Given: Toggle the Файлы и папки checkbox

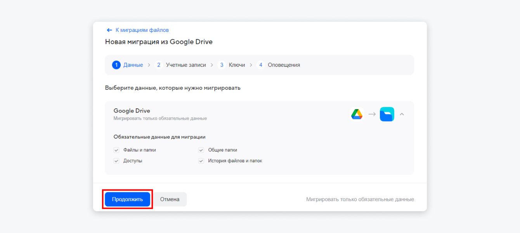Looking at the screenshot, I should click(x=116, y=150).
